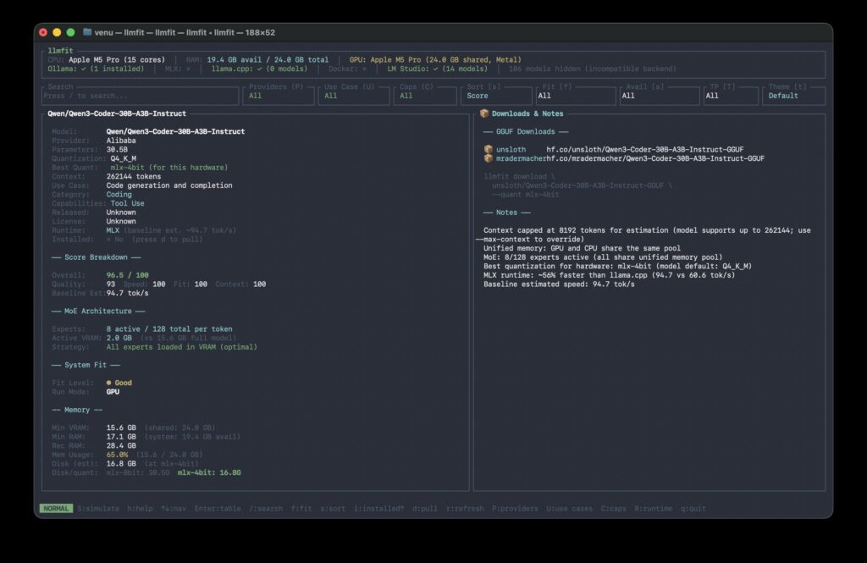Toggle the R:runtime option in footer

click(654, 509)
